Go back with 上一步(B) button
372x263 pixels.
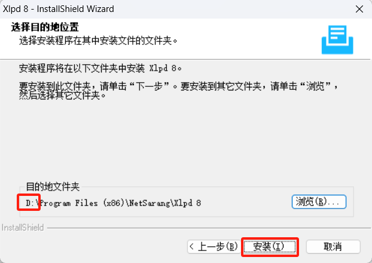[214, 247]
